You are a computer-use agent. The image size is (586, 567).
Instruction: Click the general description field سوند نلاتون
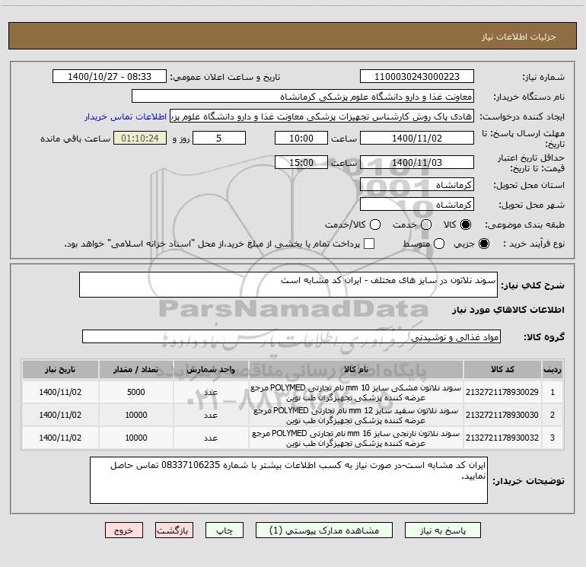[288, 285]
